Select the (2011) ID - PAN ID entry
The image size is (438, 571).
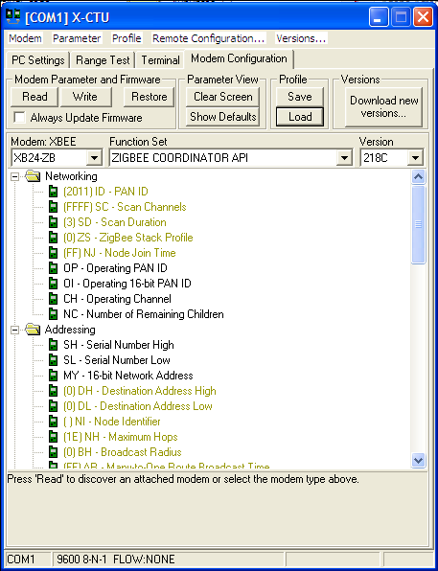(105, 192)
